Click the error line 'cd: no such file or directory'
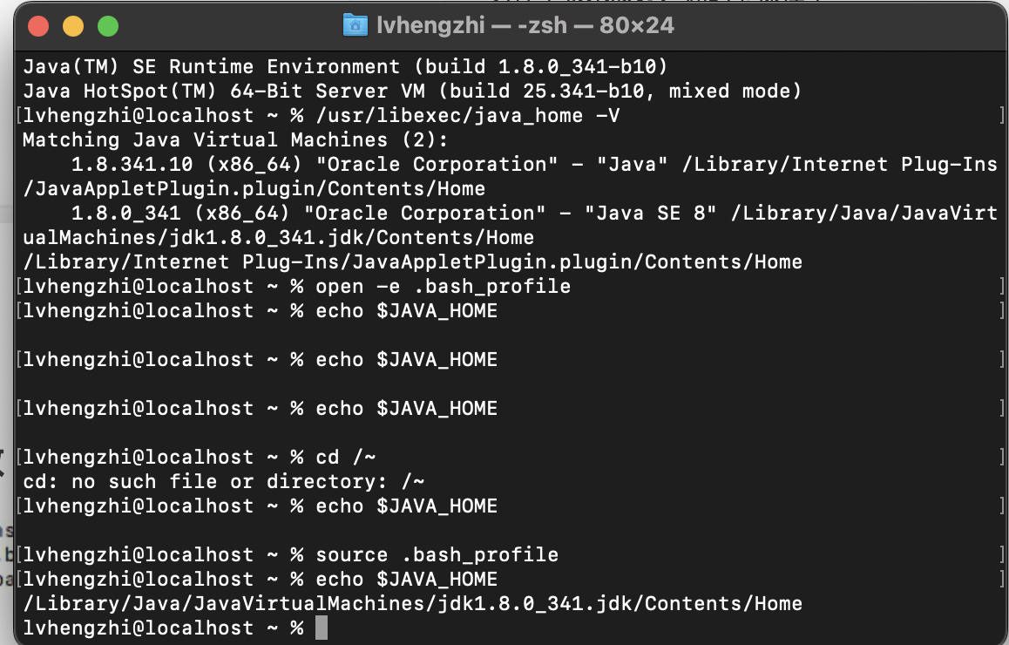This screenshot has height=645, width=1009. (223, 481)
